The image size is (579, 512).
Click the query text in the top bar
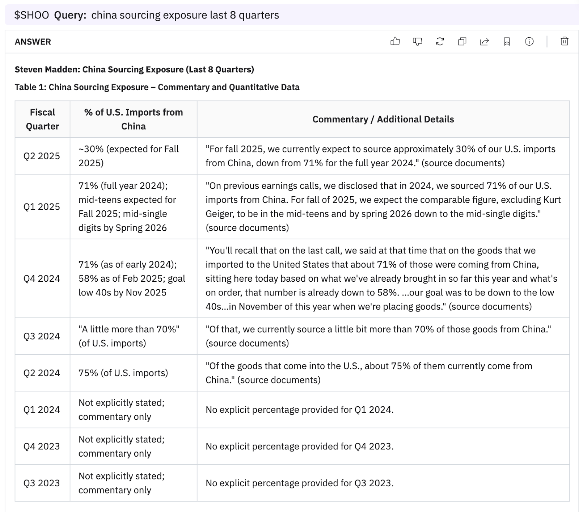[x=185, y=15]
